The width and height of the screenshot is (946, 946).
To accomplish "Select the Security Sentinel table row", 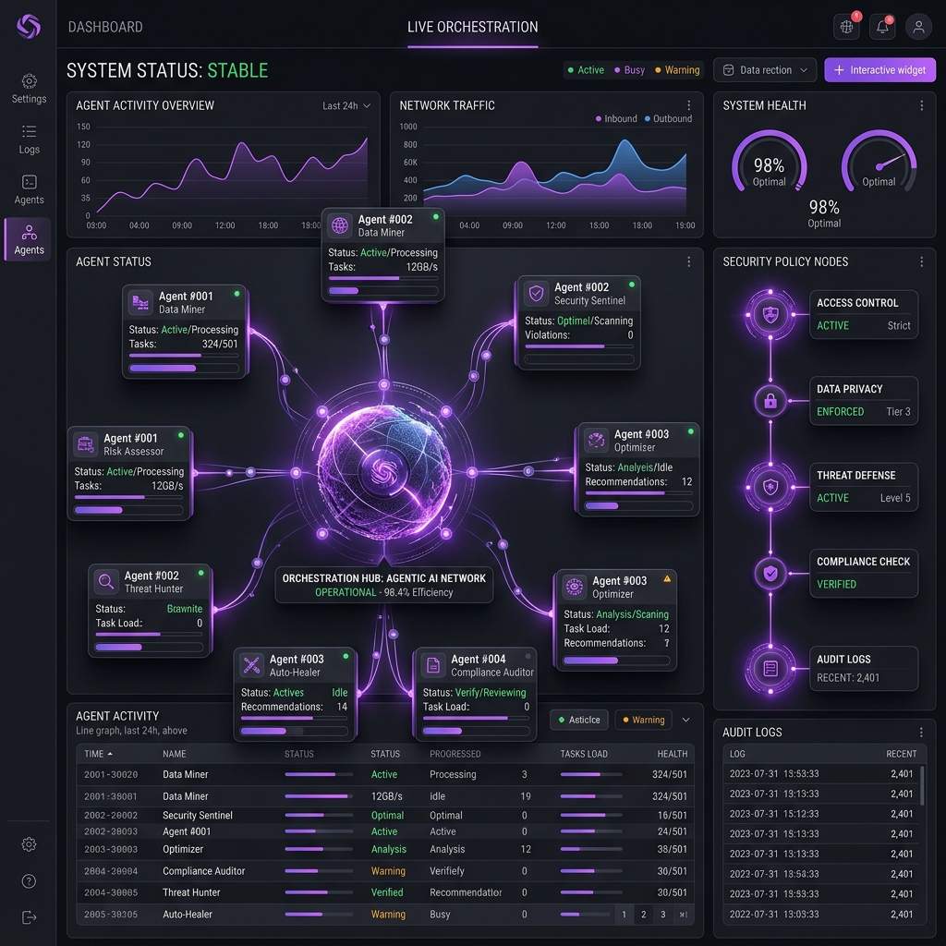I will [385, 815].
